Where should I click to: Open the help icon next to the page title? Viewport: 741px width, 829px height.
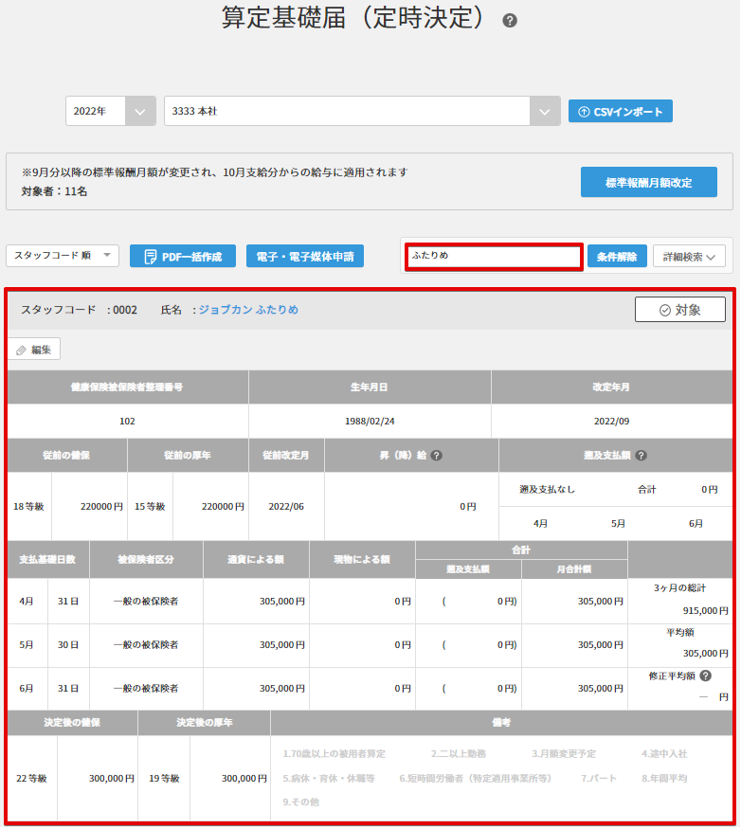pyautogui.click(x=510, y=21)
